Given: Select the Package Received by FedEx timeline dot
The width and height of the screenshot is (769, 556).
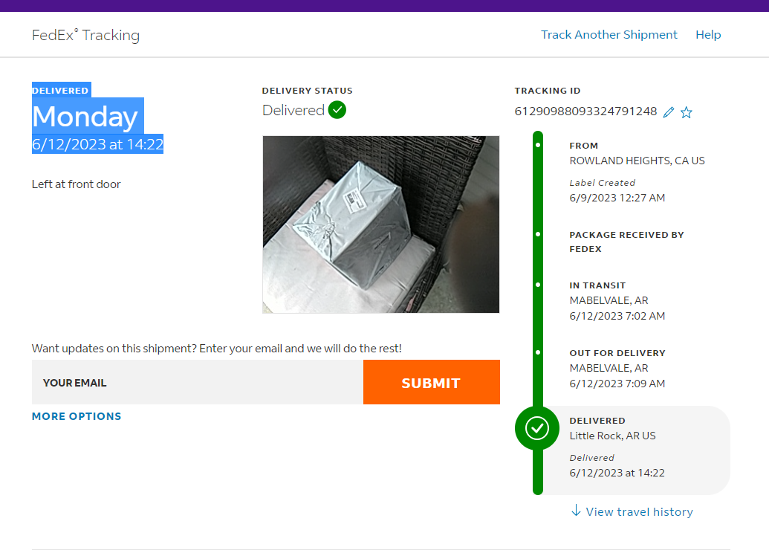Looking at the screenshot, I should (538, 235).
